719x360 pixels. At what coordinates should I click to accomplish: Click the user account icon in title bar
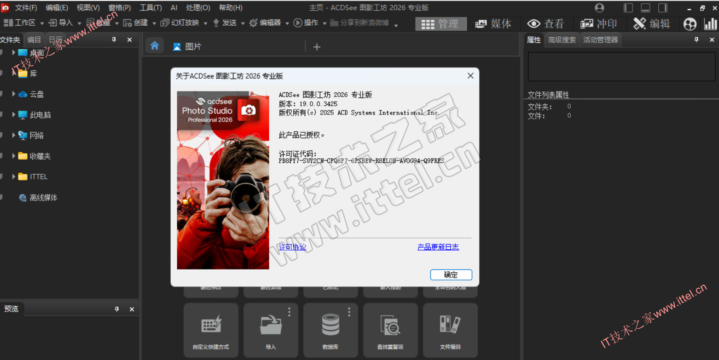coord(599,8)
